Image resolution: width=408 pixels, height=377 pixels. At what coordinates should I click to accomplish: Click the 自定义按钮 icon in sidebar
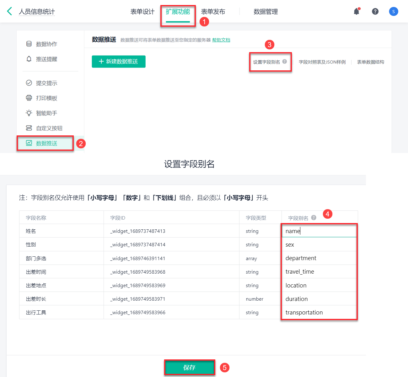[29, 128]
